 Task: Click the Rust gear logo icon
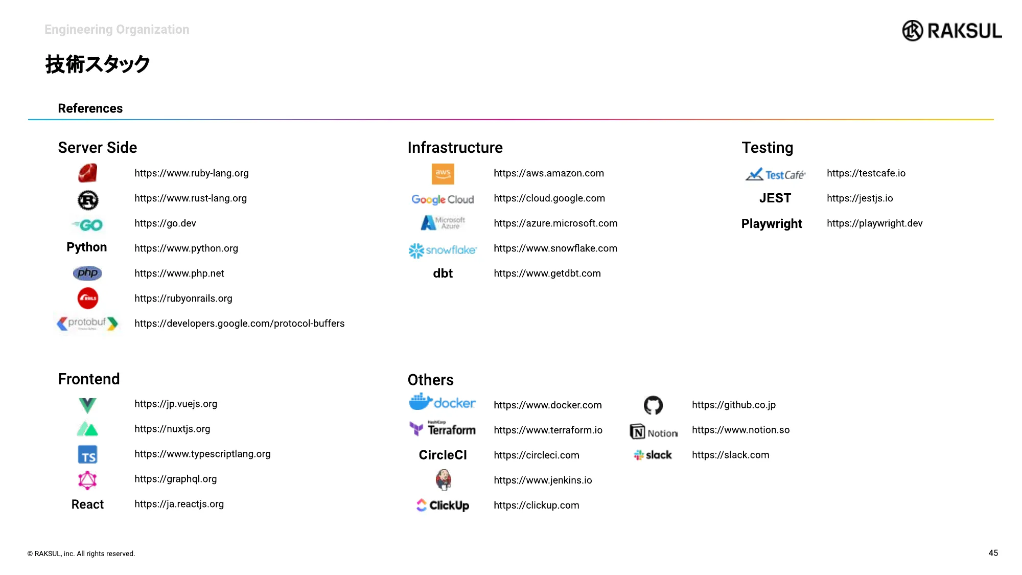tap(88, 200)
